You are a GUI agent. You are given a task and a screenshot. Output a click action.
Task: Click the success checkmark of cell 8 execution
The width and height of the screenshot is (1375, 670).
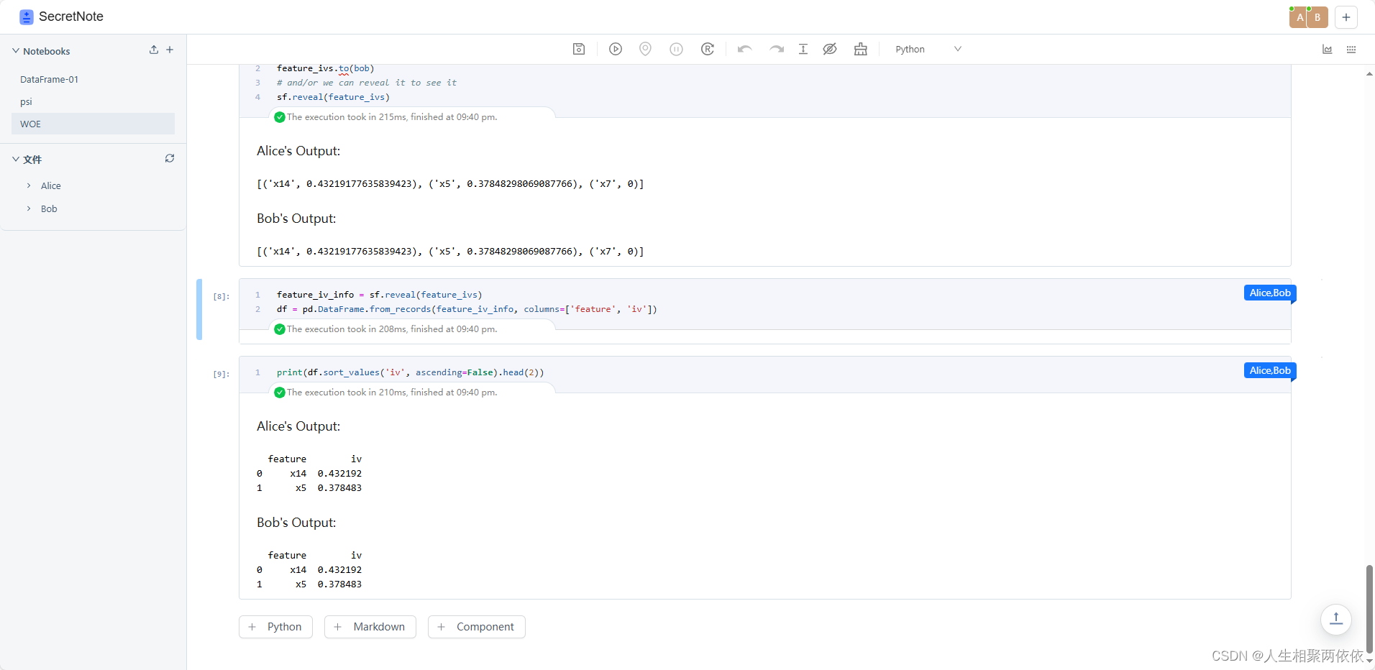tap(280, 329)
